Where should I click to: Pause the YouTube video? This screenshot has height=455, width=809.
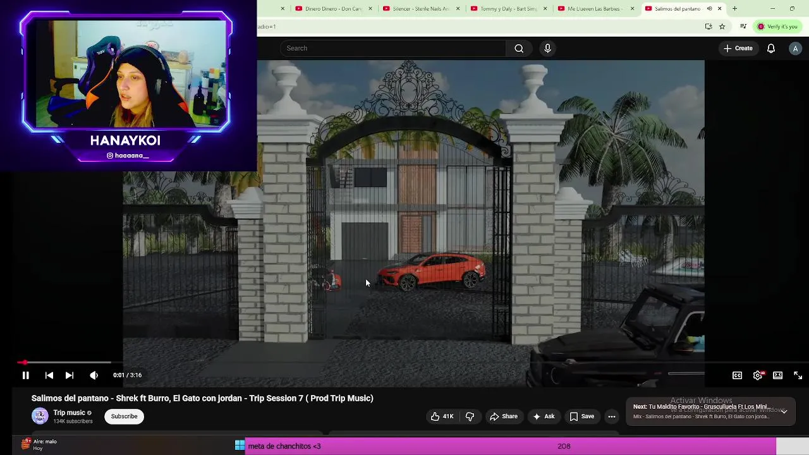[25, 375]
